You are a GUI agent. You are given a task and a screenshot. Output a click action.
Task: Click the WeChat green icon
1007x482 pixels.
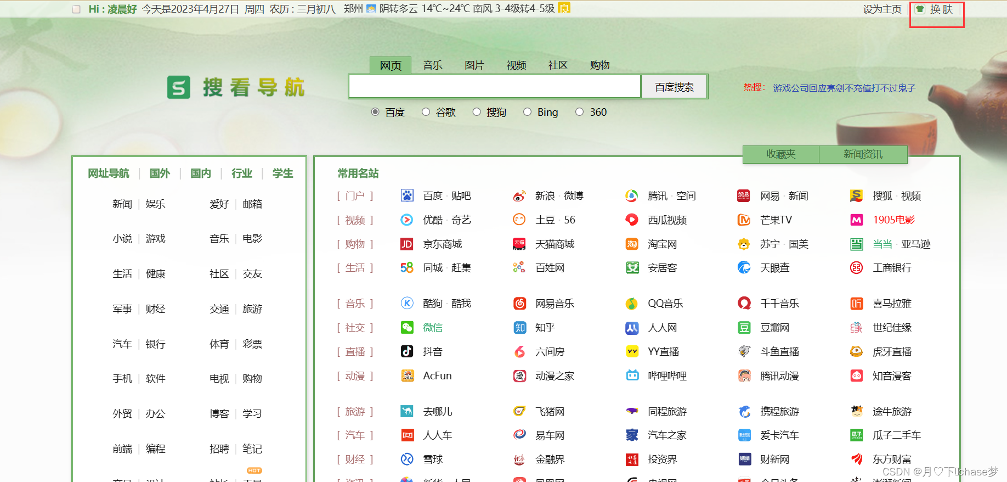coord(407,327)
